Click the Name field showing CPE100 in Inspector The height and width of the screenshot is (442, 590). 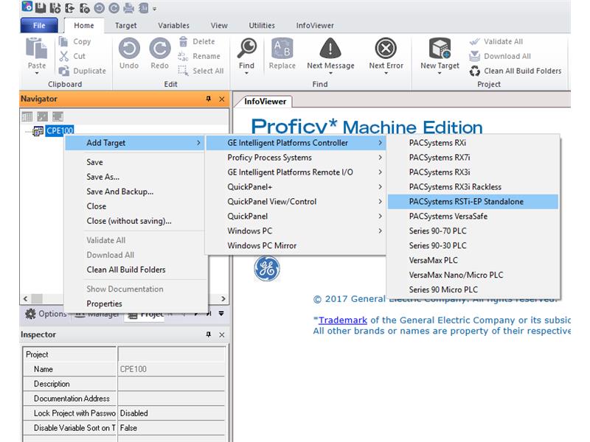pyautogui.click(x=172, y=369)
